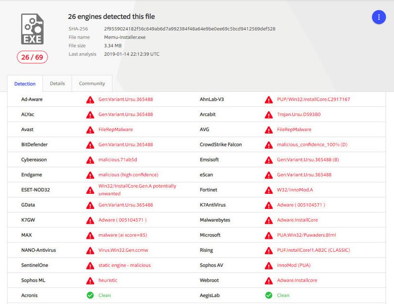Click the warning icon for ESET-NOD32
394x304 pixels.
(90, 190)
